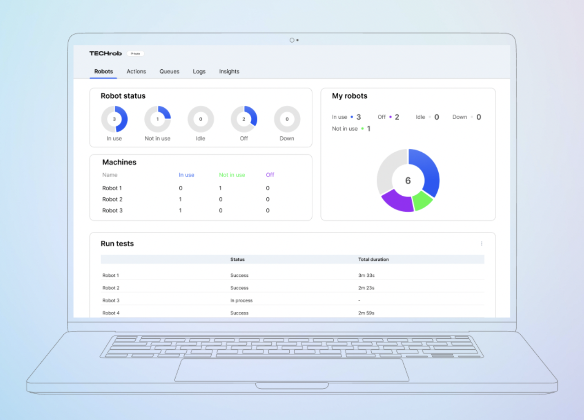Viewport: 584px width, 420px height.
Task: Open Run tests three-dot options menu
Action: point(481,243)
